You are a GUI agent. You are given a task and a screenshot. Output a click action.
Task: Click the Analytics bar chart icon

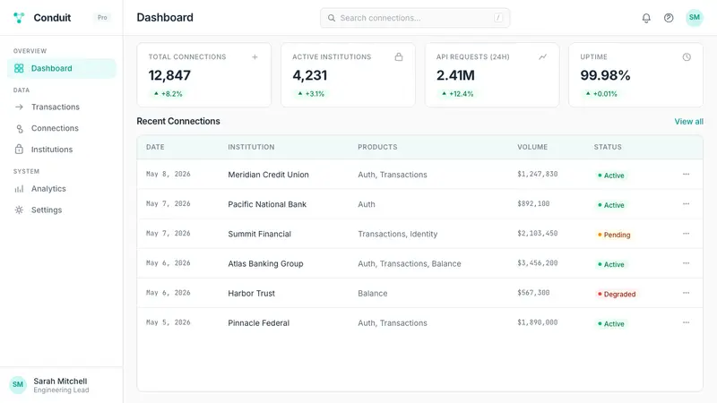pyautogui.click(x=19, y=189)
